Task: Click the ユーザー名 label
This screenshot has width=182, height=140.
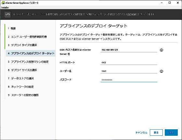Action: click(65, 71)
